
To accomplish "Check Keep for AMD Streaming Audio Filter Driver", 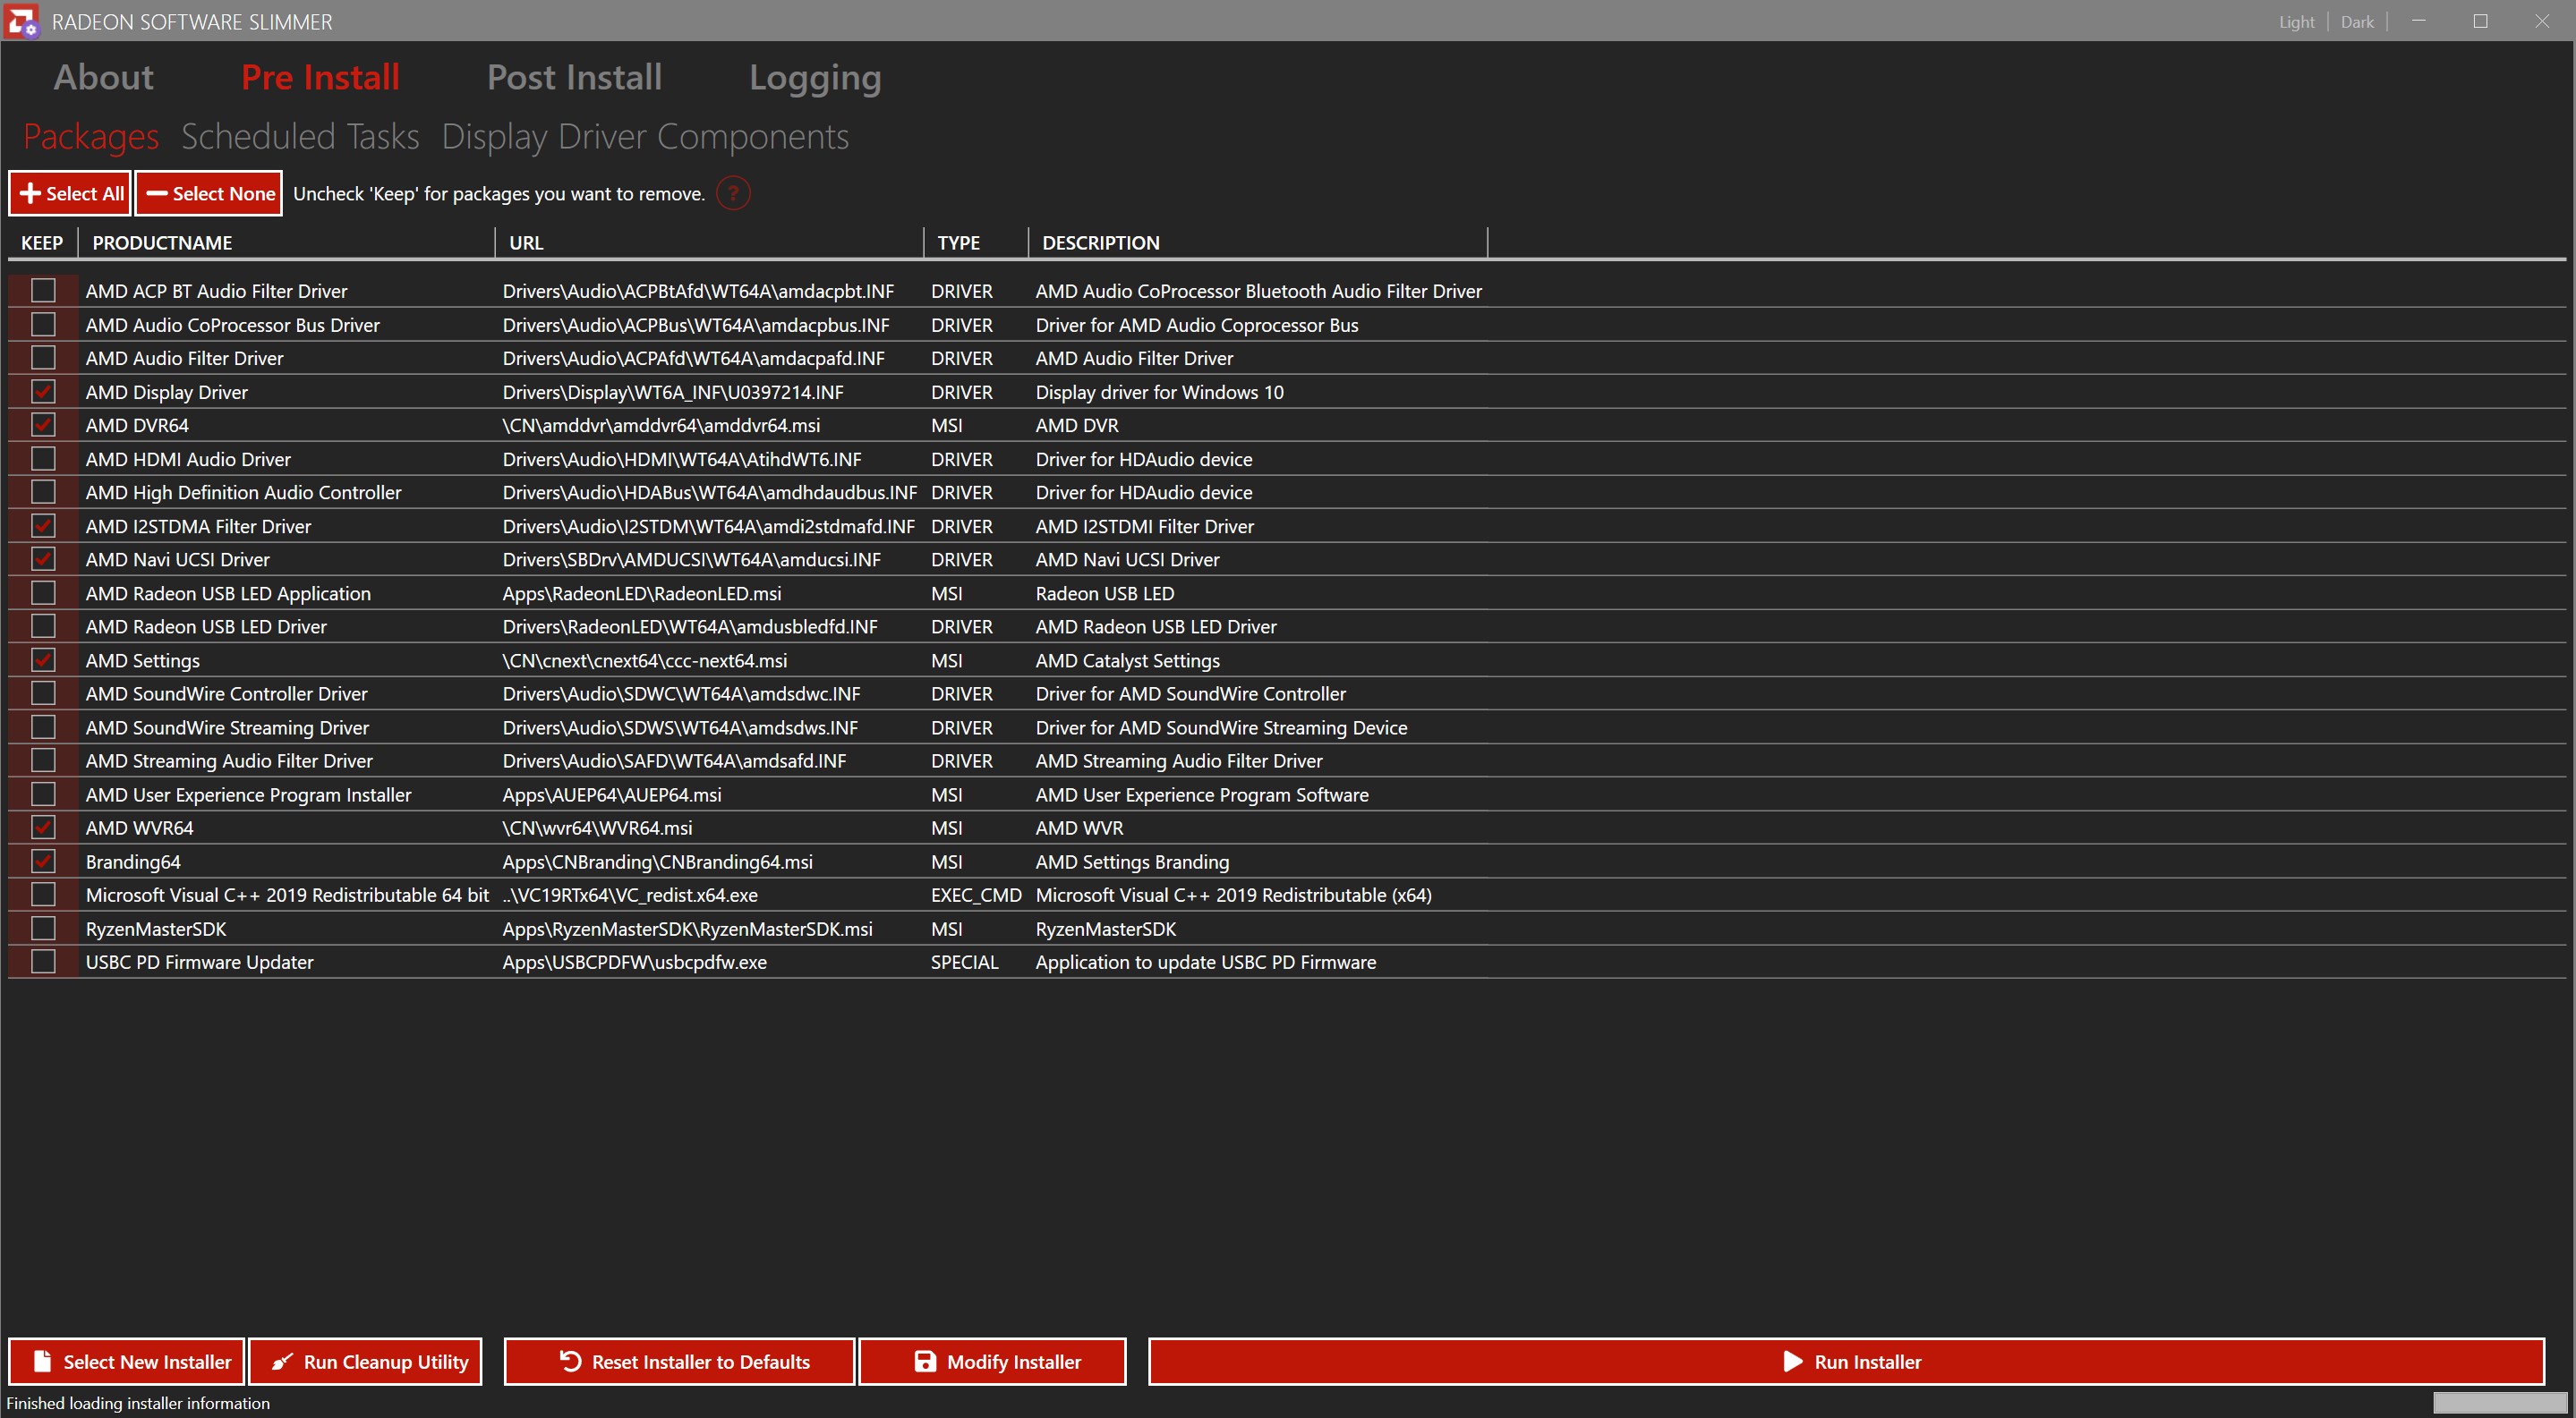I will tap(43, 760).
